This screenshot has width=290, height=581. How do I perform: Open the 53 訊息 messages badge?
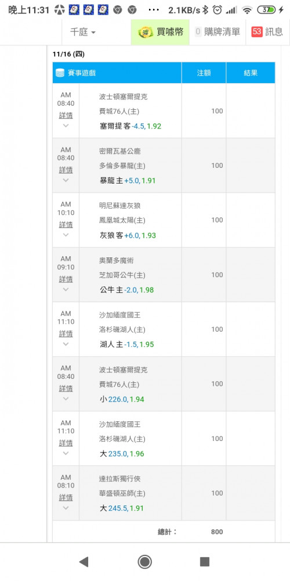[267, 32]
